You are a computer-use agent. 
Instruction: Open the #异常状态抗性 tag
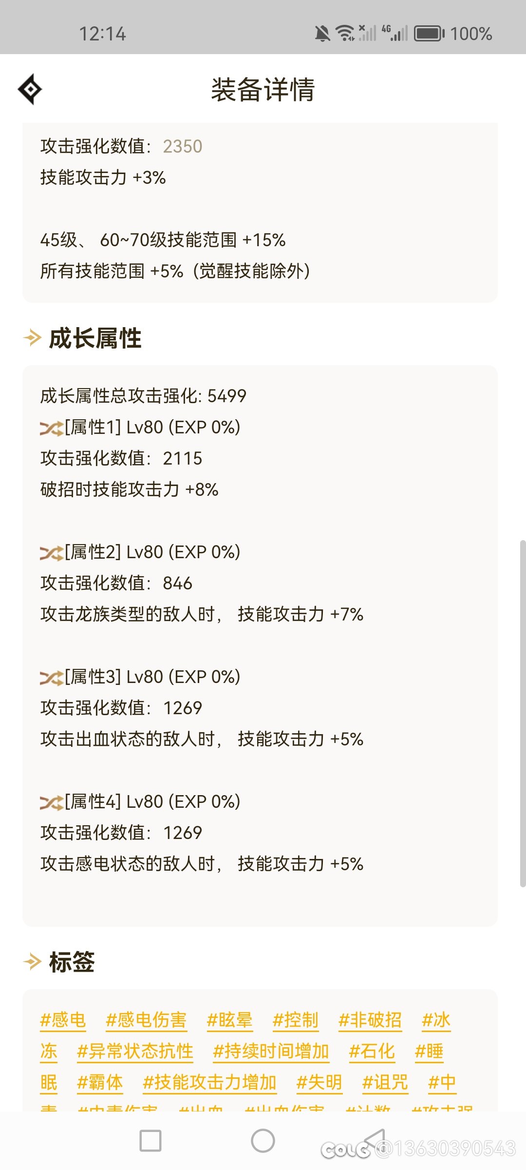(x=135, y=1051)
